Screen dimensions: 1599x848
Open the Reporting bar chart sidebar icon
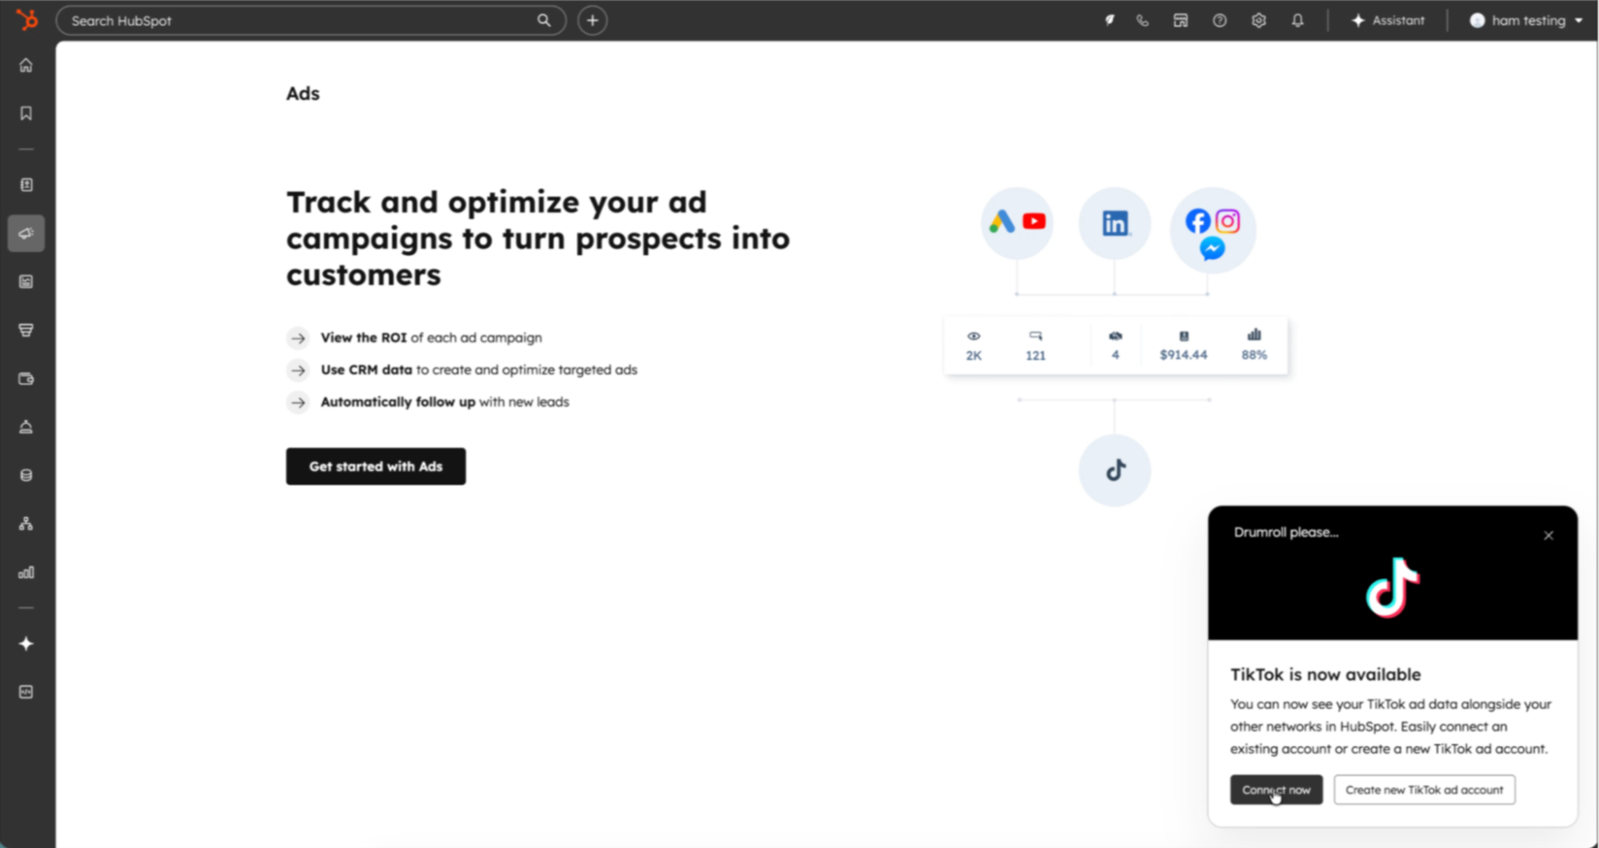26,572
